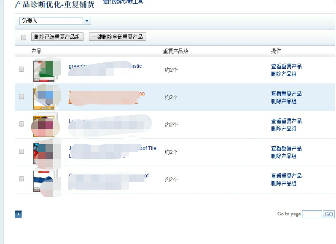This screenshot has height=244, width=336.
Task: Open first product's green thumbnail image
Action: click(x=44, y=70)
